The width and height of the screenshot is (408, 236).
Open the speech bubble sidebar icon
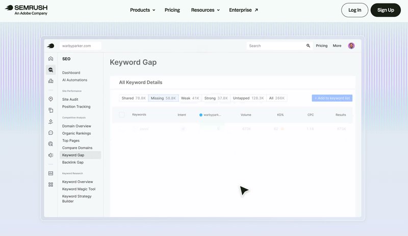pos(50,133)
